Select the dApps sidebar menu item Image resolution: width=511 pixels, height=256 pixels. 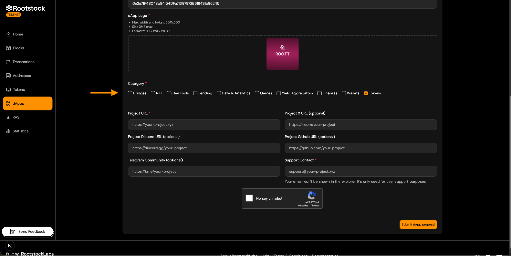coord(28,104)
